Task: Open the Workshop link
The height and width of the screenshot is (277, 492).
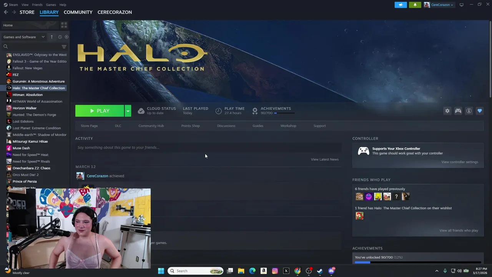Action: pyautogui.click(x=288, y=126)
